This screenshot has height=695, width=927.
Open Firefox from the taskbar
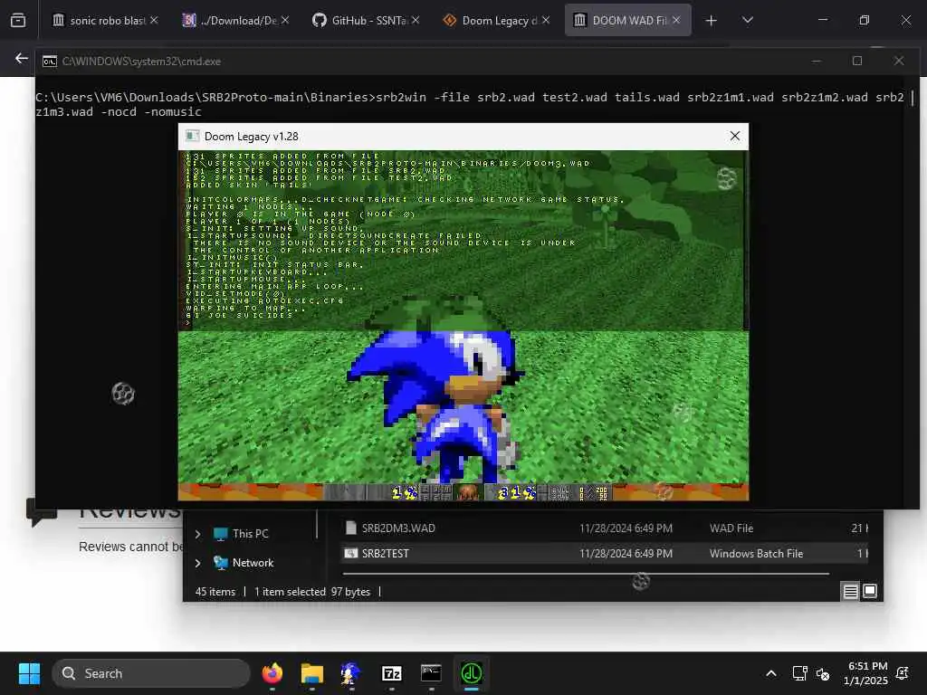[x=272, y=673]
